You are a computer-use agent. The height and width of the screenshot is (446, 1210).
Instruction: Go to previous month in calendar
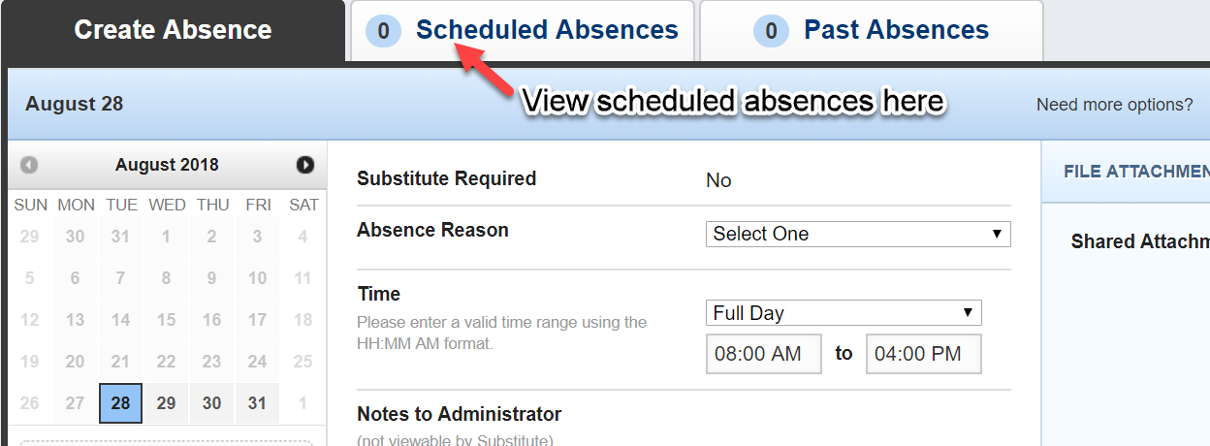coord(29,165)
